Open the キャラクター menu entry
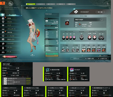Screen dimensions: 113x97 click(x=13, y=15)
